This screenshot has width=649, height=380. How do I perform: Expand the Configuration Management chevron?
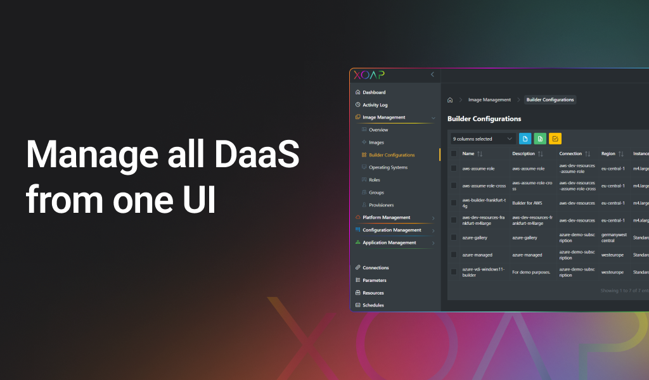(x=433, y=231)
